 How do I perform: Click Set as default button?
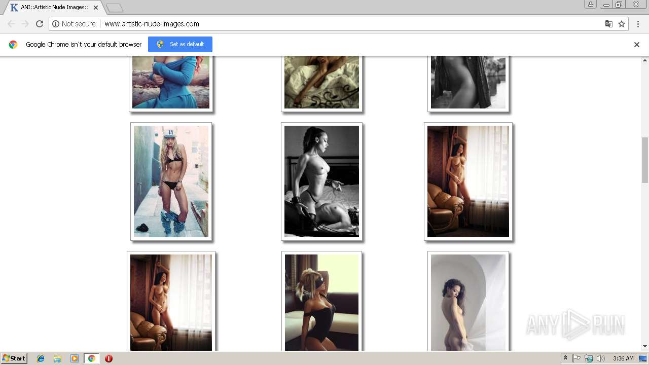coord(180,44)
